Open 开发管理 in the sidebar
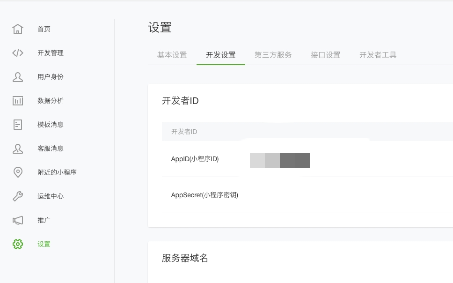Screen dimensions: 453x283 (51, 53)
